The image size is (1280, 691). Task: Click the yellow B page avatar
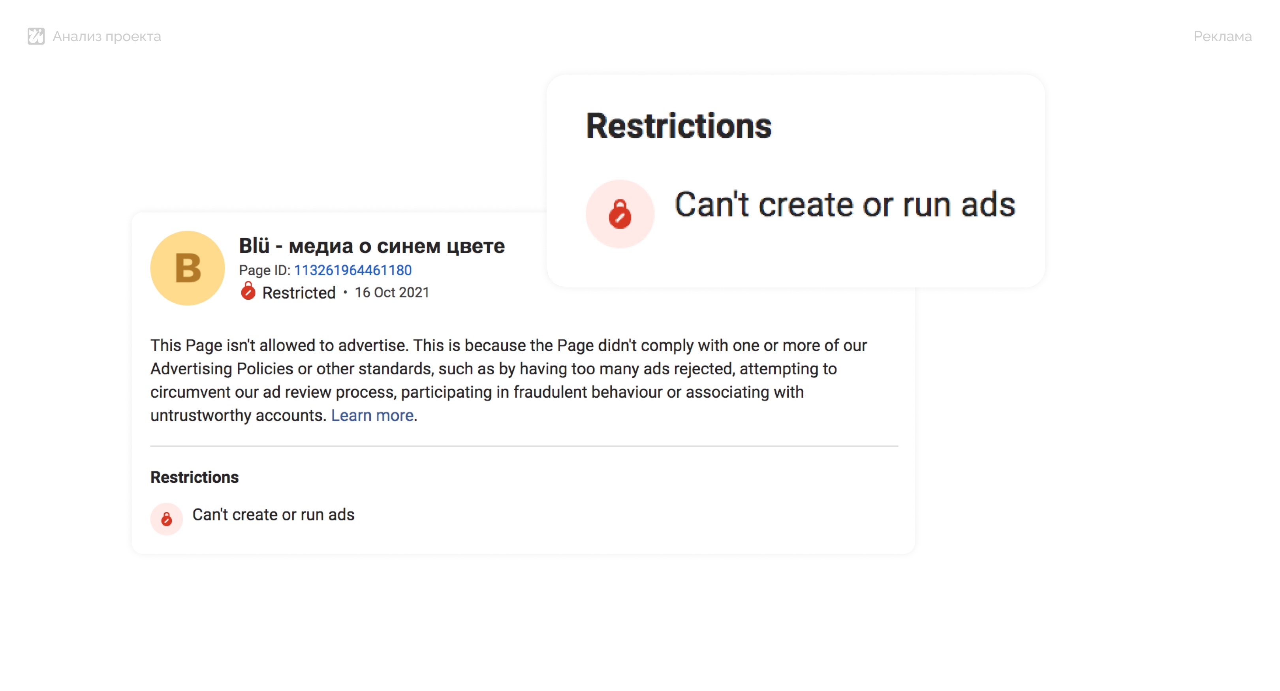click(x=187, y=268)
